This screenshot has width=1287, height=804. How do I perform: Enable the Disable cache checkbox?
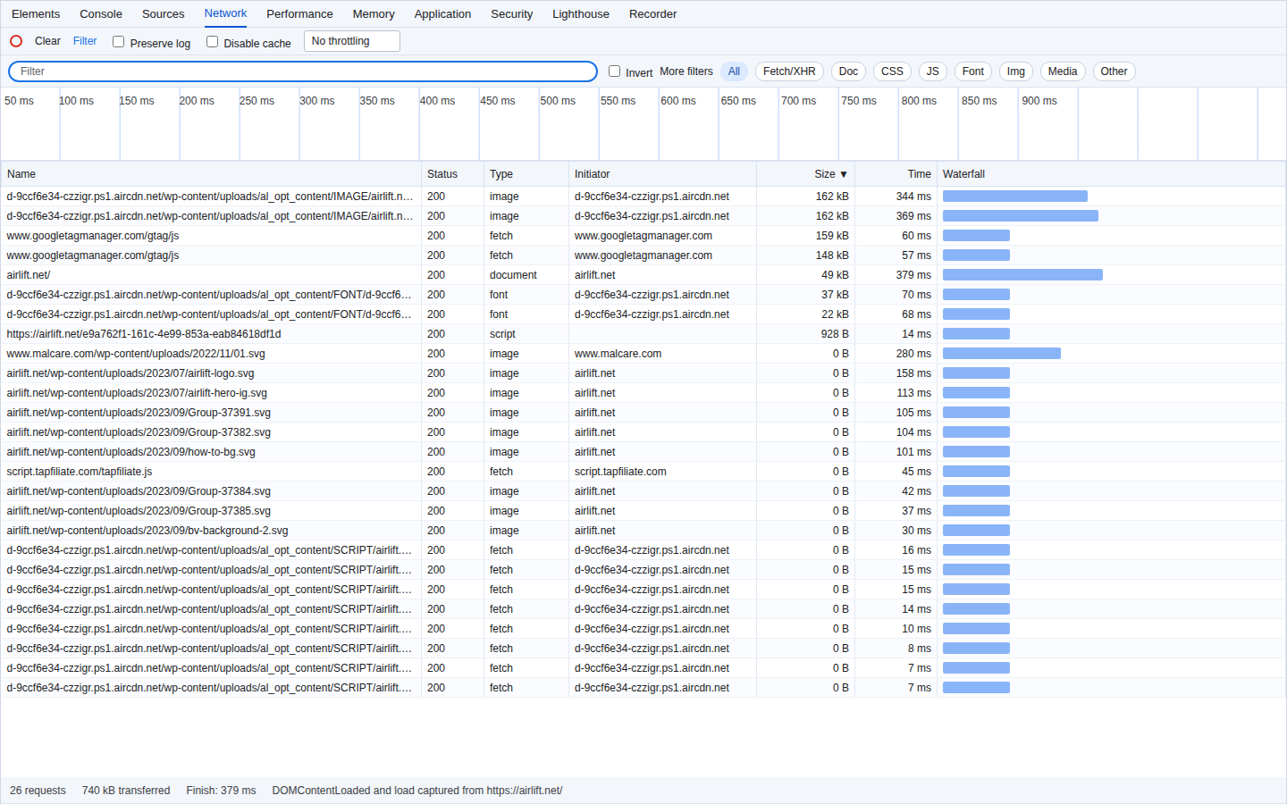coord(212,41)
